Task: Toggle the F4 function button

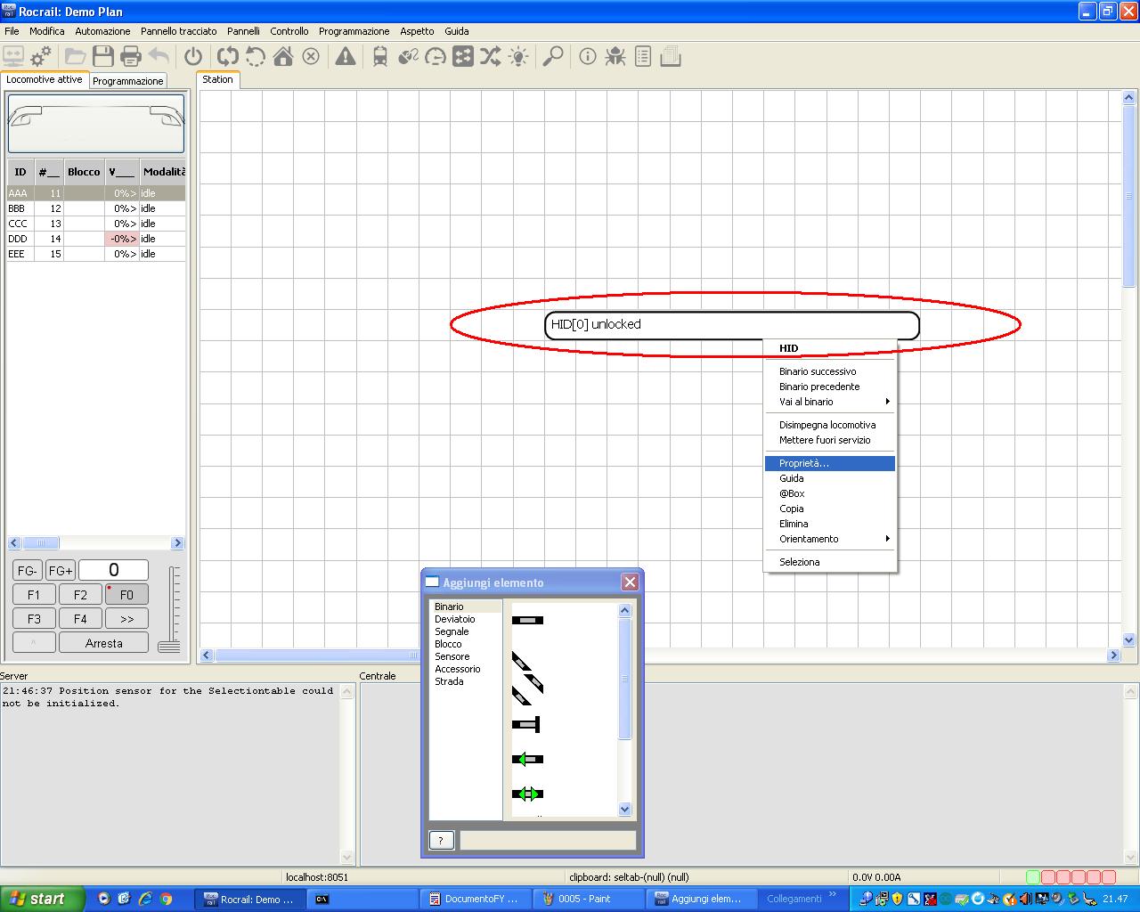Action: [x=80, y=618]
